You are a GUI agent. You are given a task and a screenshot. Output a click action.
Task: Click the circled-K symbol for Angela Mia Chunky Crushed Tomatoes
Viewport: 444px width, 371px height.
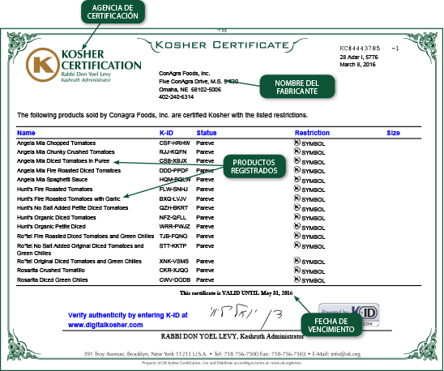click(x=297, y=151)
